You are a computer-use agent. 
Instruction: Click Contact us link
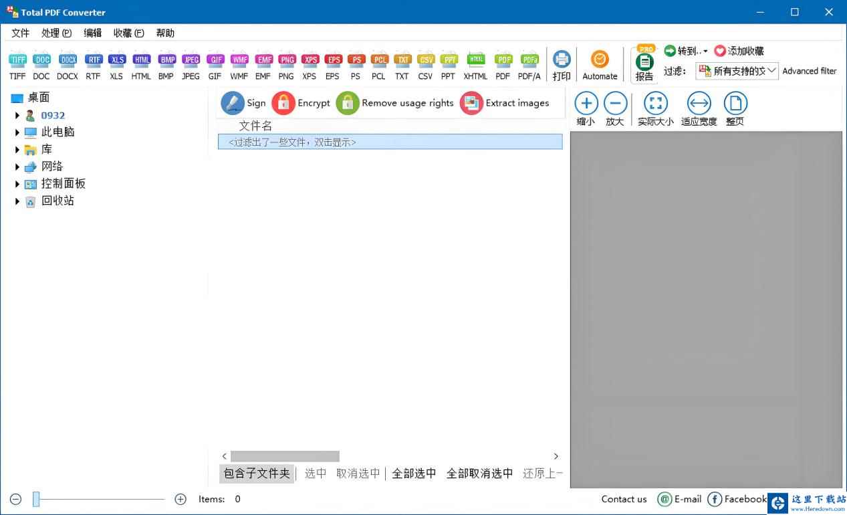624,499
